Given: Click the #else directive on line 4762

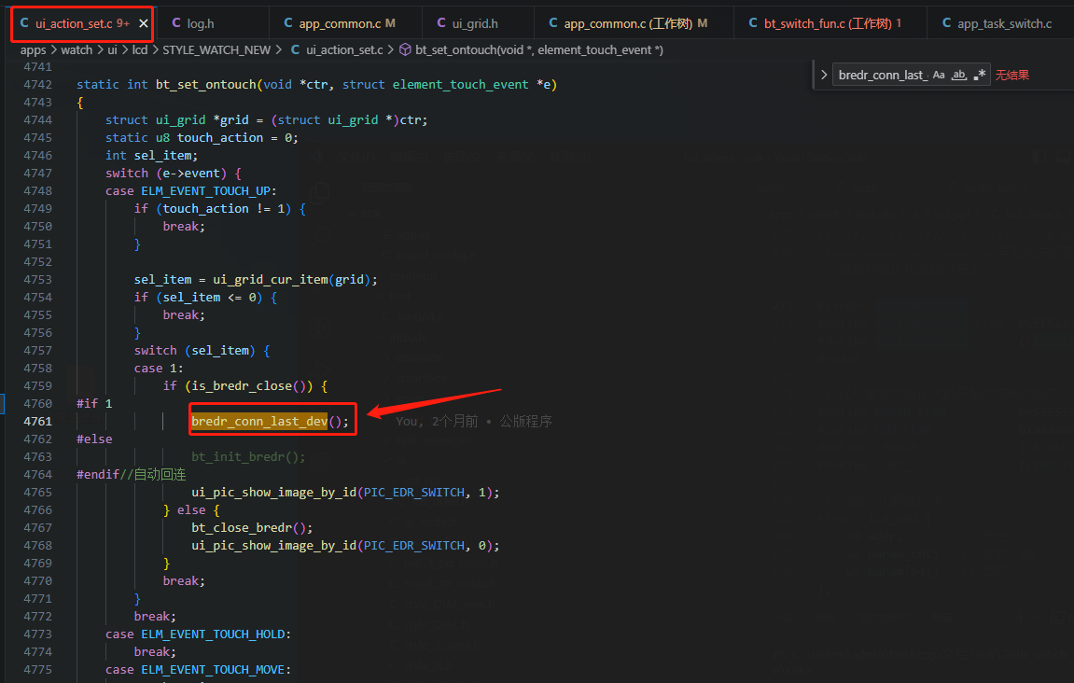Looking at the screenshot, I should [94, 439].
